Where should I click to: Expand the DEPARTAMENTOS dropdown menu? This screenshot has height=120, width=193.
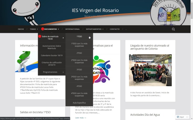coord(95,29)
